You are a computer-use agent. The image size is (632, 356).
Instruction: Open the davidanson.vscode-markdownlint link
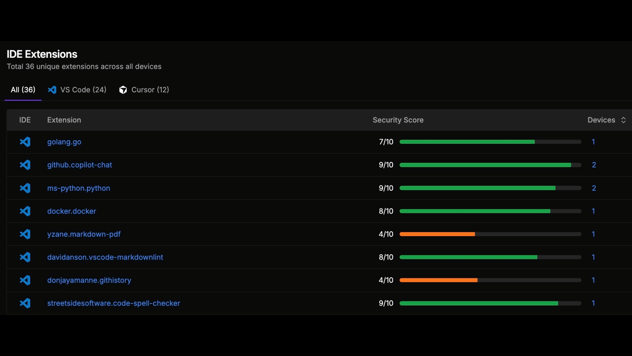point(105,257)
